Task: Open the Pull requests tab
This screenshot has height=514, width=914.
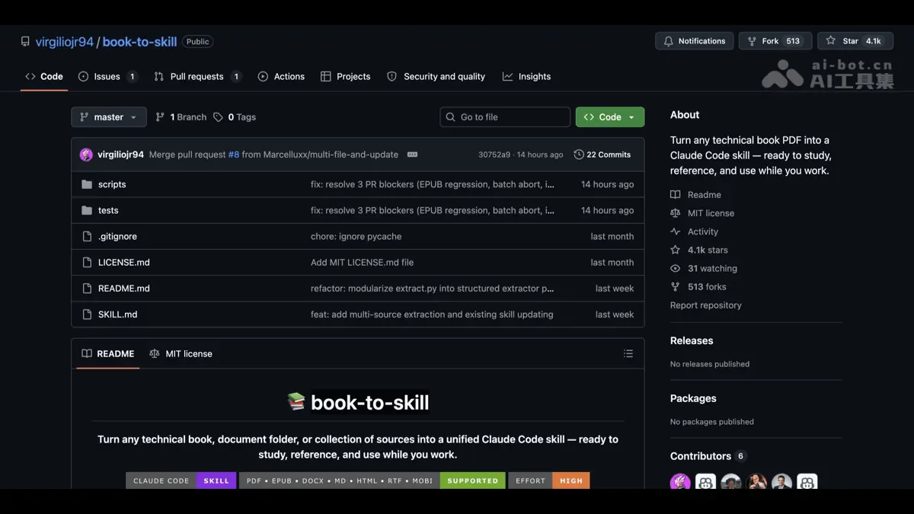Action: click(198, 76)
